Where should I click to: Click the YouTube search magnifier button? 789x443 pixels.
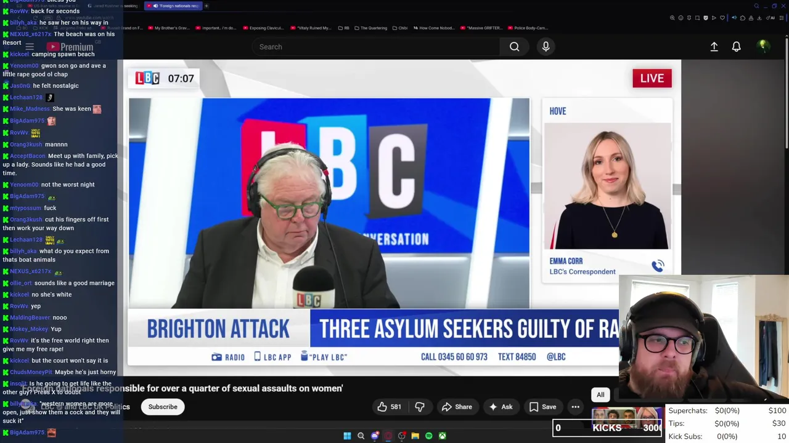click(514, 47)
